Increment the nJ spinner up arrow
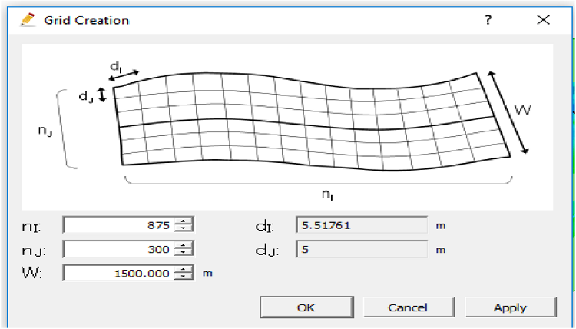The width and height of the screenshot is (576, 329). pos(183,245)
